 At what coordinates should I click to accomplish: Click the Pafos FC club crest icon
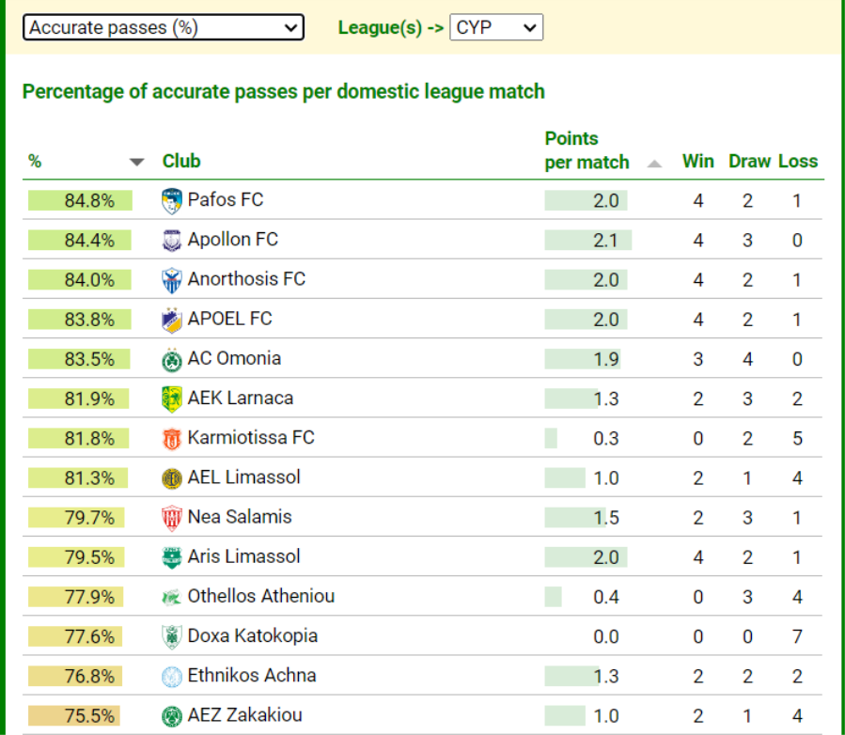point(171,200)
